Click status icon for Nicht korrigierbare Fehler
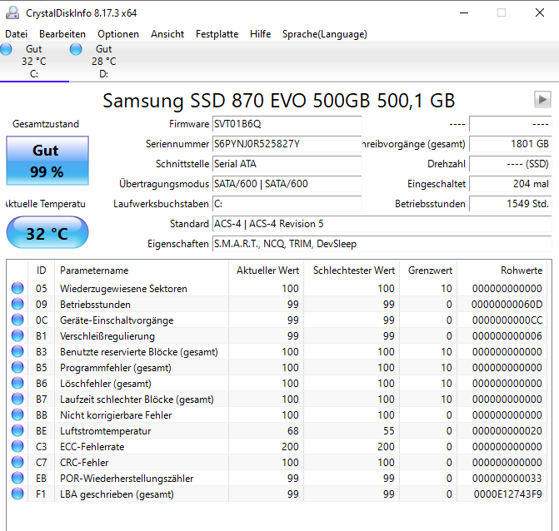This screenshot has width=559, height=531. click(x=17, y=415)
